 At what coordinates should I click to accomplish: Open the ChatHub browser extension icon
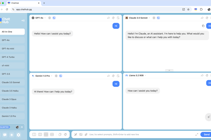[196, 9]
